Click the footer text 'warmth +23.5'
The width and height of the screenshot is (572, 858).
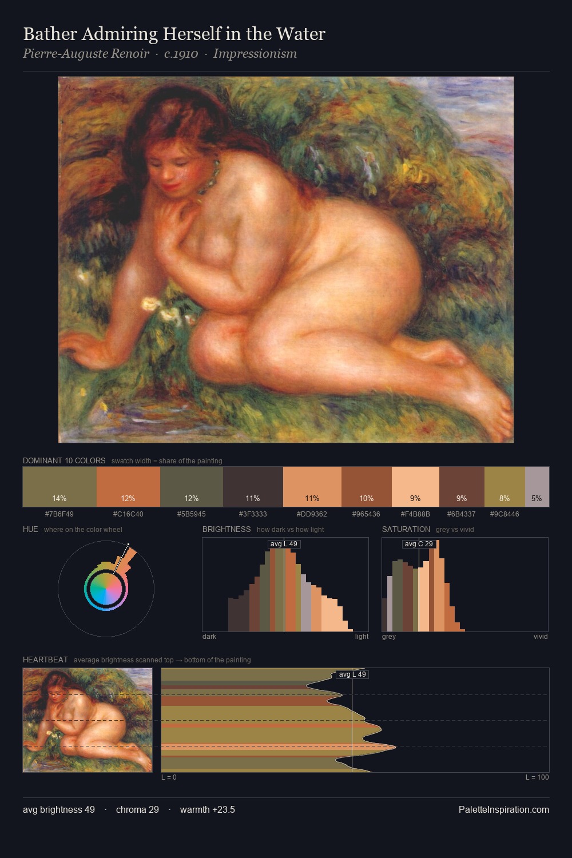point(208,809)
